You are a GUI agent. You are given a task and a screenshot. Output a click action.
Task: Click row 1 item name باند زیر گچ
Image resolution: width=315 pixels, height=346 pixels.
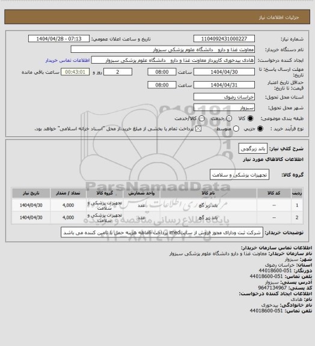pyautogui.click(x=209, y=205)
